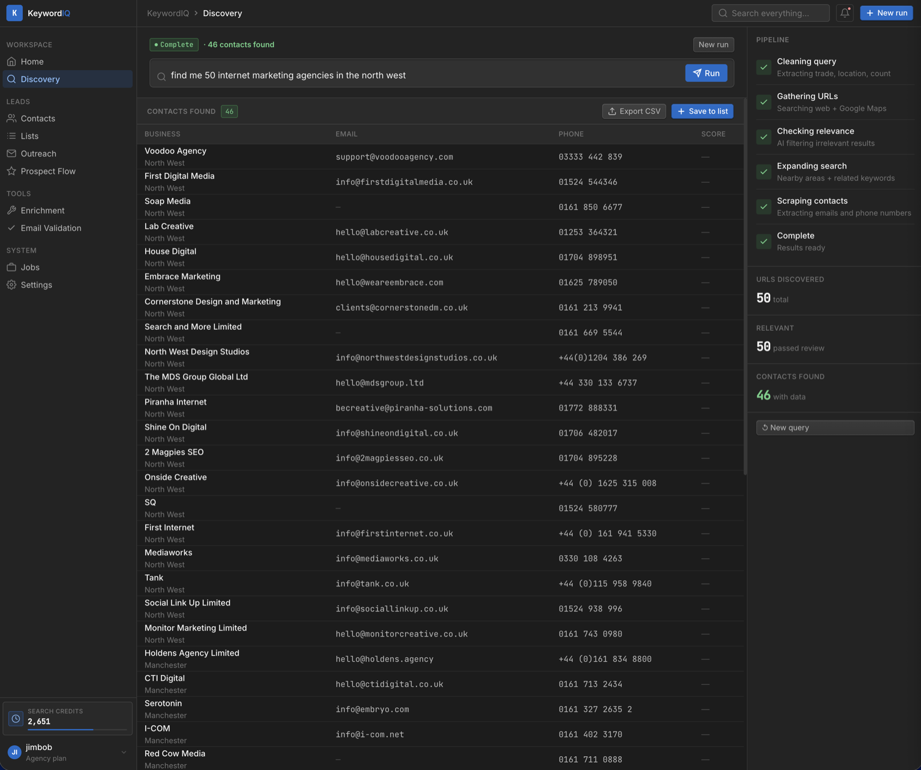Viewport: 921px width, 770px height.
Task: Open Settings gear icon in sidebar
Action: coord(12,285)
